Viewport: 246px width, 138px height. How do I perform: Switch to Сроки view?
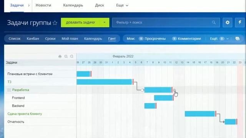point(50,39)
